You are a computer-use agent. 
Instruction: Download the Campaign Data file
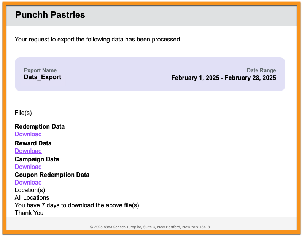coord(28,167)
